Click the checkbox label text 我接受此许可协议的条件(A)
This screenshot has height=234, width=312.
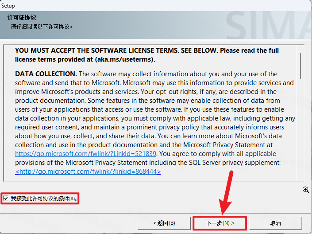(x=44, y=199)
